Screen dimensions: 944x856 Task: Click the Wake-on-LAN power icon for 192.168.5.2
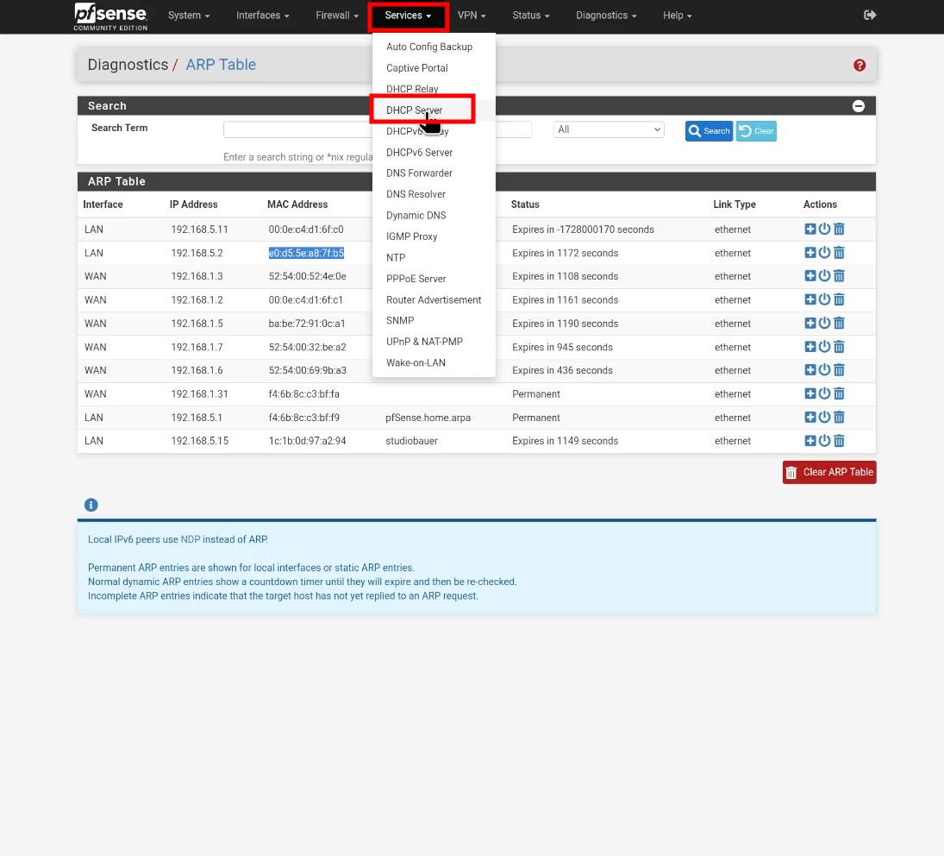click(824, 253)
